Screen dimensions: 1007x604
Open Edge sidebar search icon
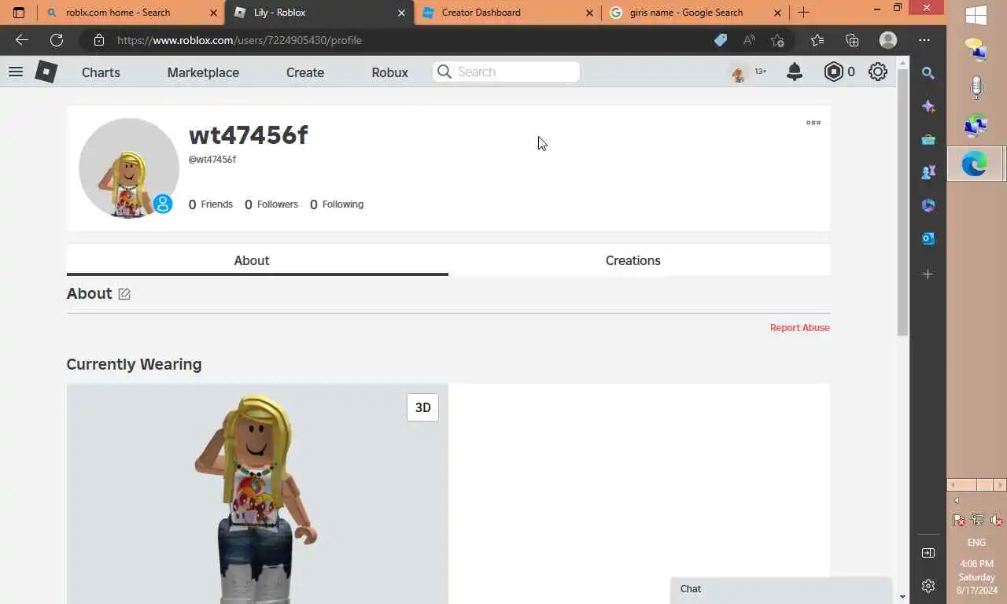928,73
